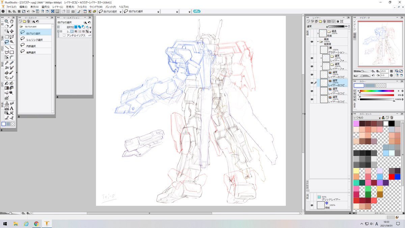The width and height of the screenshot is (405, 228).
Task: Select the Eyedropper tool
Action: click(x=11, y=26)
